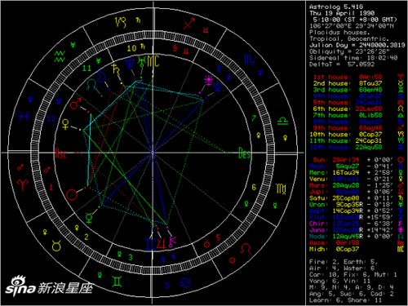The width and height of the screenshot is (408, 306).
Task: Click the 7th house 0Lib58 row
Action: [358, 115]
